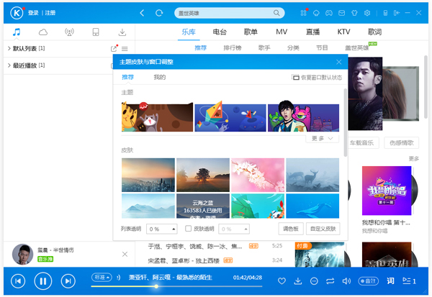This screenshot has width=432, height=297.
Task: Open the cloud music tab in sidebar
Action: [43, 32]
